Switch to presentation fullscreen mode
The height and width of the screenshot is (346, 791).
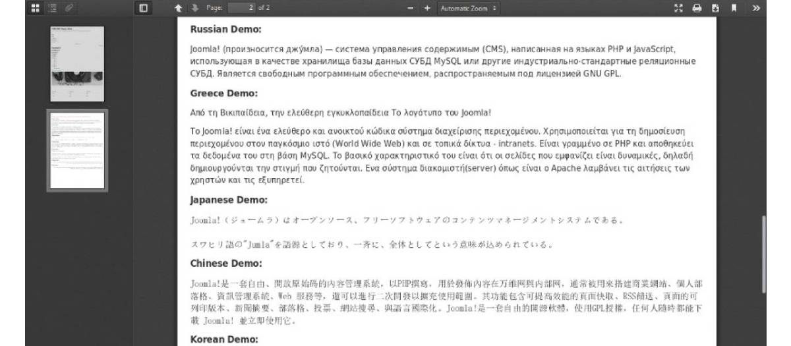[x=679, y=8]
